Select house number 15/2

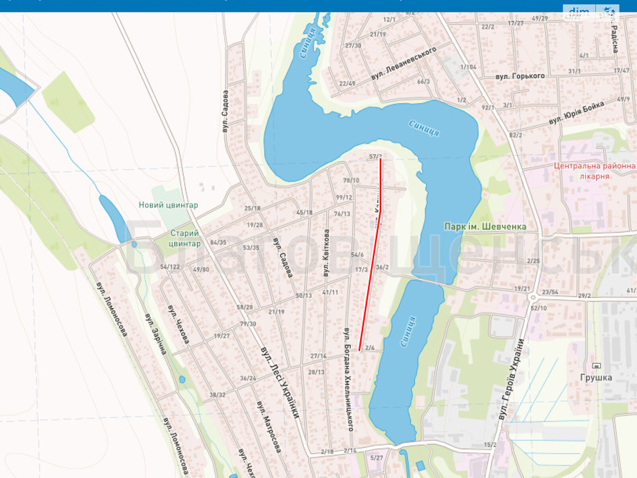(x=490, y=445)
